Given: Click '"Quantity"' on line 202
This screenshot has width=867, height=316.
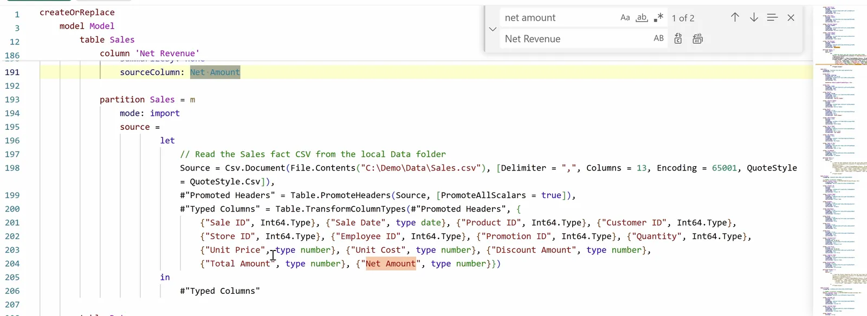Looking at the screenshot, I should pyautogui.click(x=657, y=236).
